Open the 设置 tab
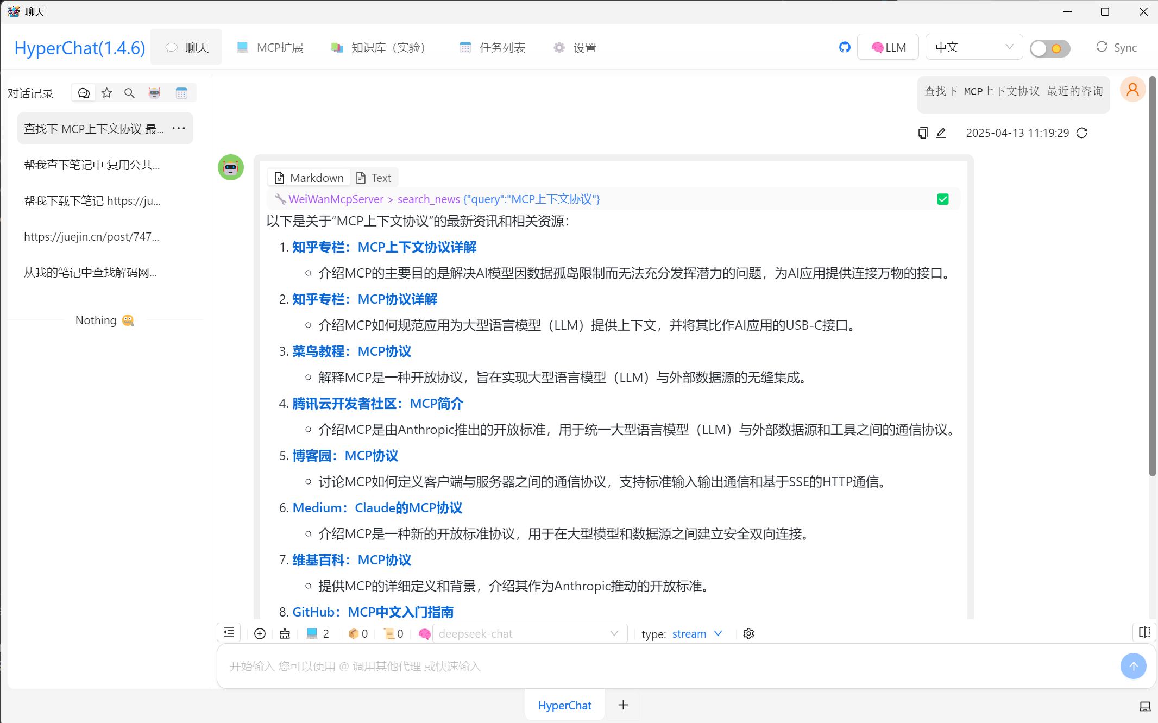 (575, 47)
